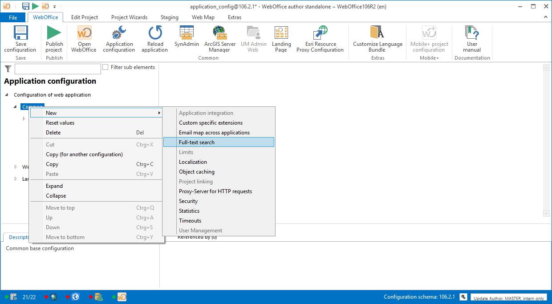Open the File menu button

[13, 17]
